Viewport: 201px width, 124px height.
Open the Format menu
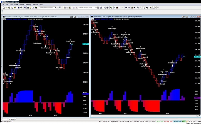22,4
